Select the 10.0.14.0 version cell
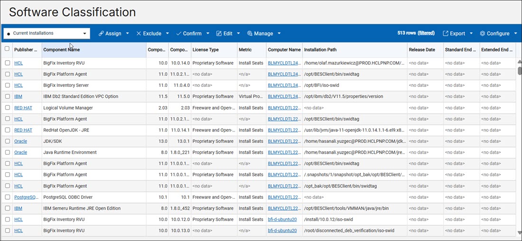The width and height of the screenshot is (522, 241). [x=180, y=63]
